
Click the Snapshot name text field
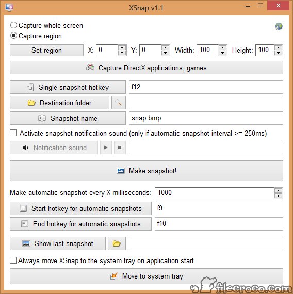206,118
